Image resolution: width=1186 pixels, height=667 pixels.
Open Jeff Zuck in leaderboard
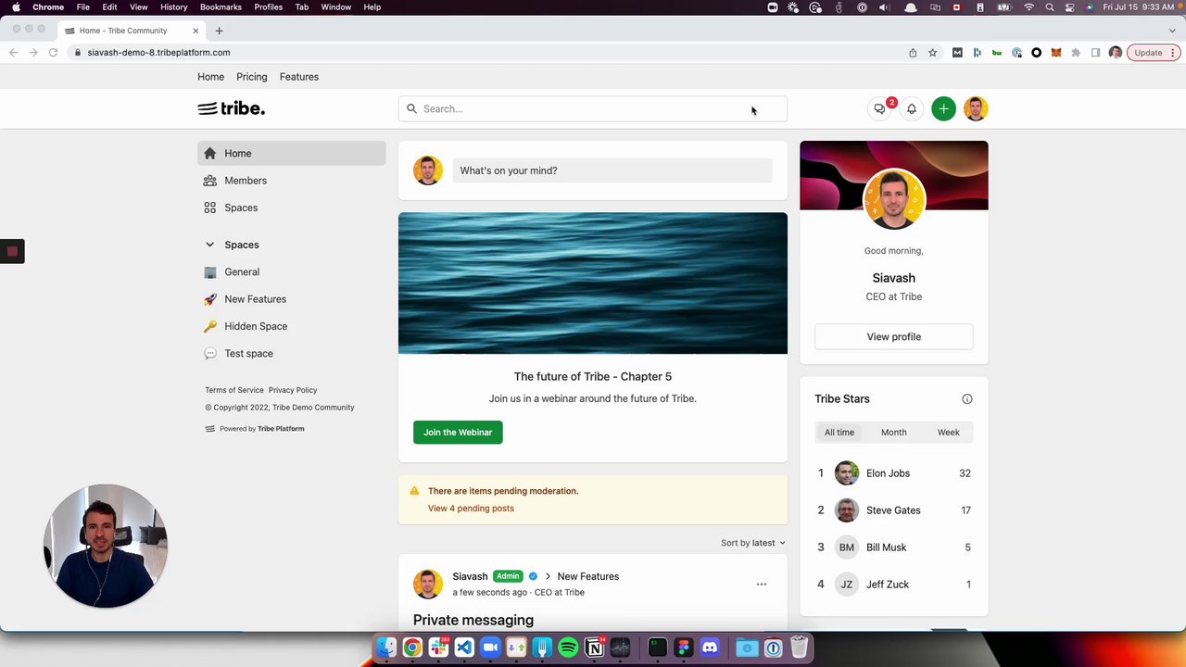tap(888, 585)
